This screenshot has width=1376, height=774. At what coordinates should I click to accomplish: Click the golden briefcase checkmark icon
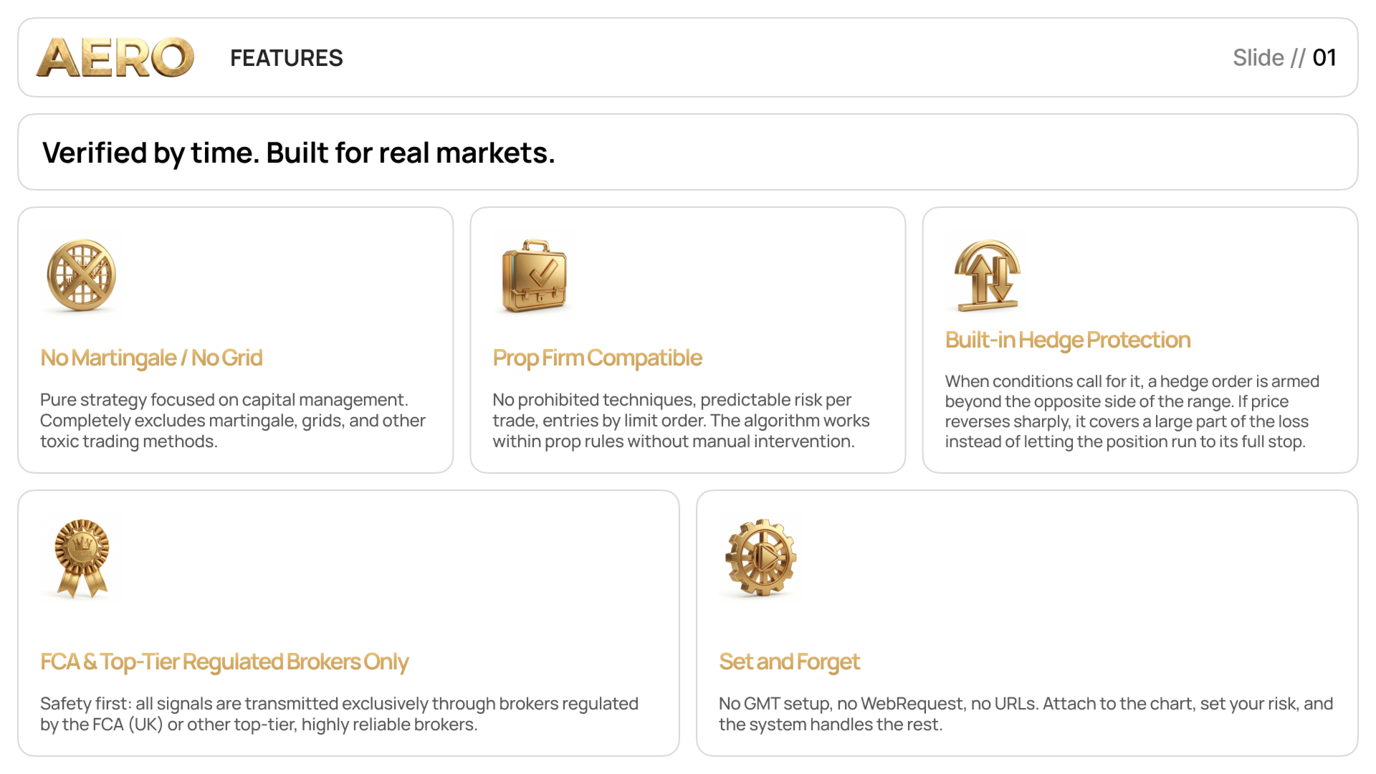535,276
